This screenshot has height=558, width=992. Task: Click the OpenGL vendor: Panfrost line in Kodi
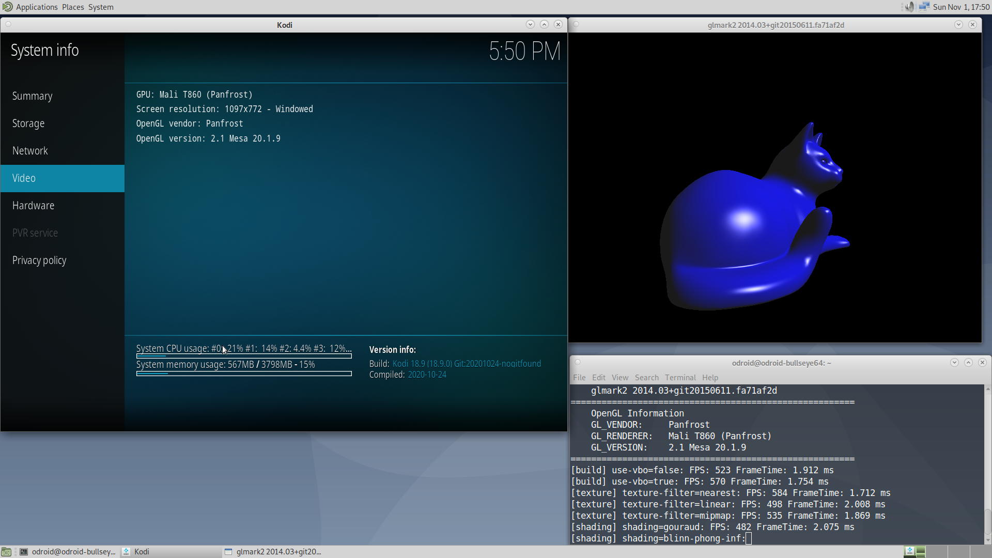189,123
